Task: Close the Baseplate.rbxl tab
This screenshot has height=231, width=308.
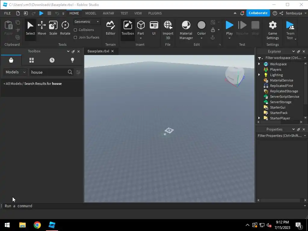Action: click(112, 51)
